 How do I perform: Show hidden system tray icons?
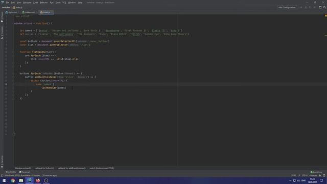290,180
